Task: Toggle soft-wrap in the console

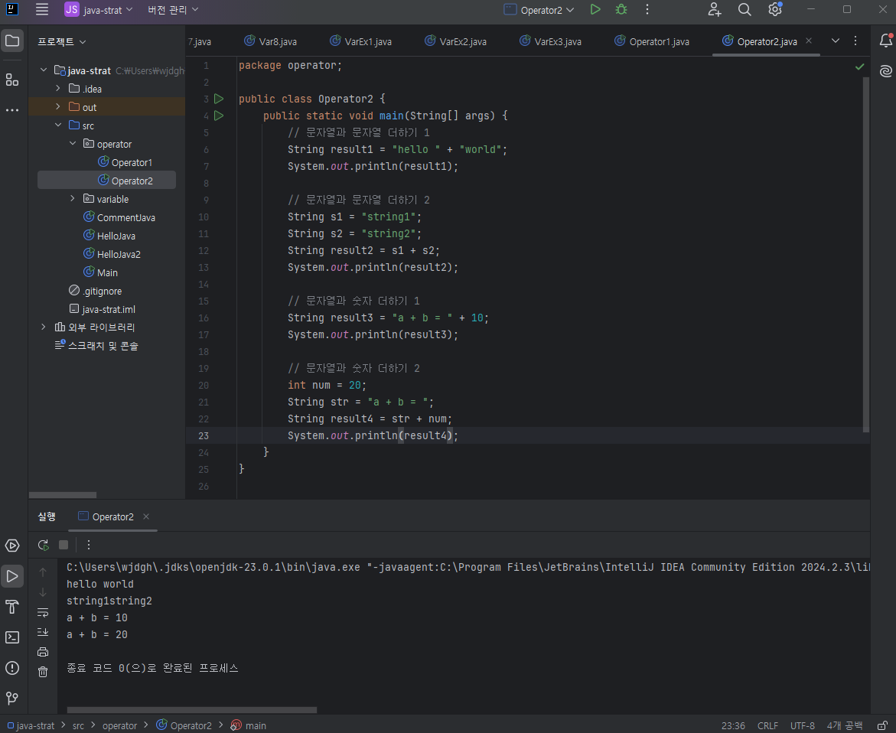Action: pos(43,612)
